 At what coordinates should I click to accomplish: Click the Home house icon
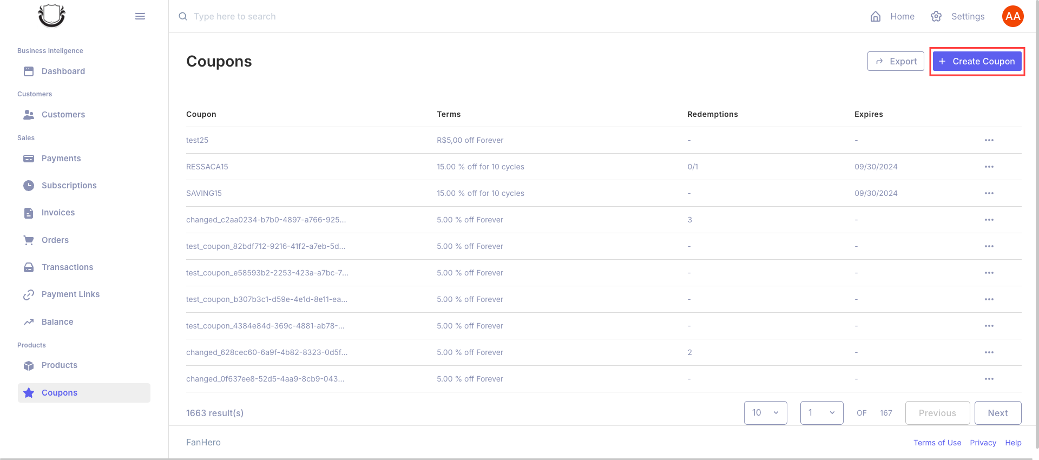pyautogui.click(x=876, y=16)
